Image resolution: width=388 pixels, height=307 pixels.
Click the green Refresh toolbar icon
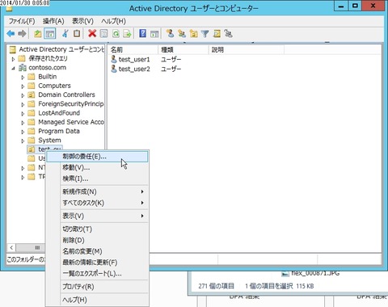click(x=116, y=34)
